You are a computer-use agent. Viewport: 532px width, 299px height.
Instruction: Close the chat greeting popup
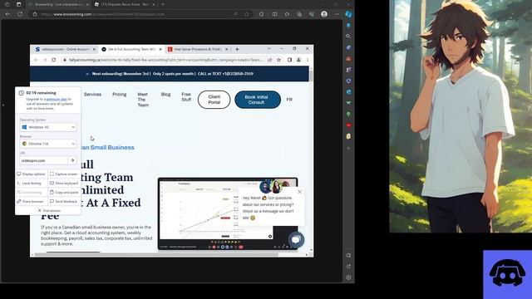coord(299,192)
